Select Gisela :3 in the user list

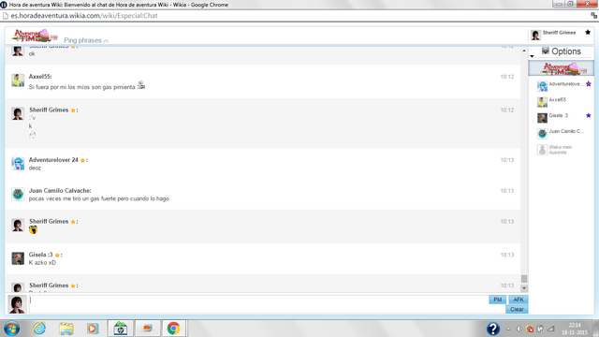558,115
